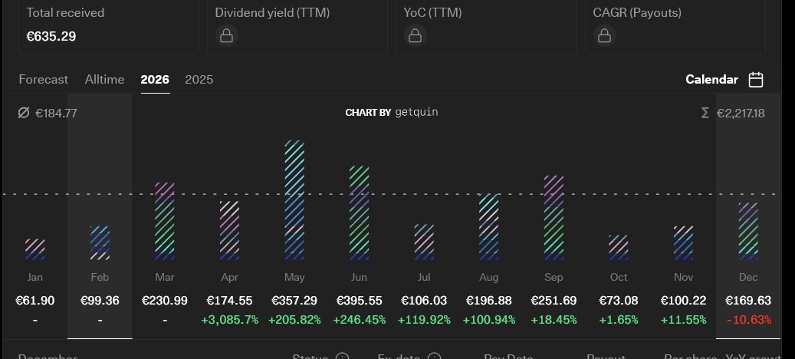
Task: Switch to the Forecast tab
Action: [x=43, y=80]
